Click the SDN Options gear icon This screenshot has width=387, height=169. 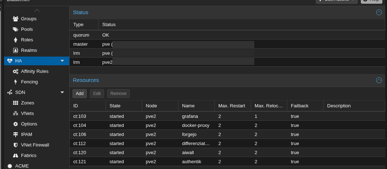pyautogui.click(x=16, y=124)
